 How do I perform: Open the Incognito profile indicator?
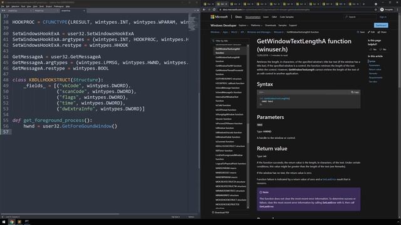point(387,9)
